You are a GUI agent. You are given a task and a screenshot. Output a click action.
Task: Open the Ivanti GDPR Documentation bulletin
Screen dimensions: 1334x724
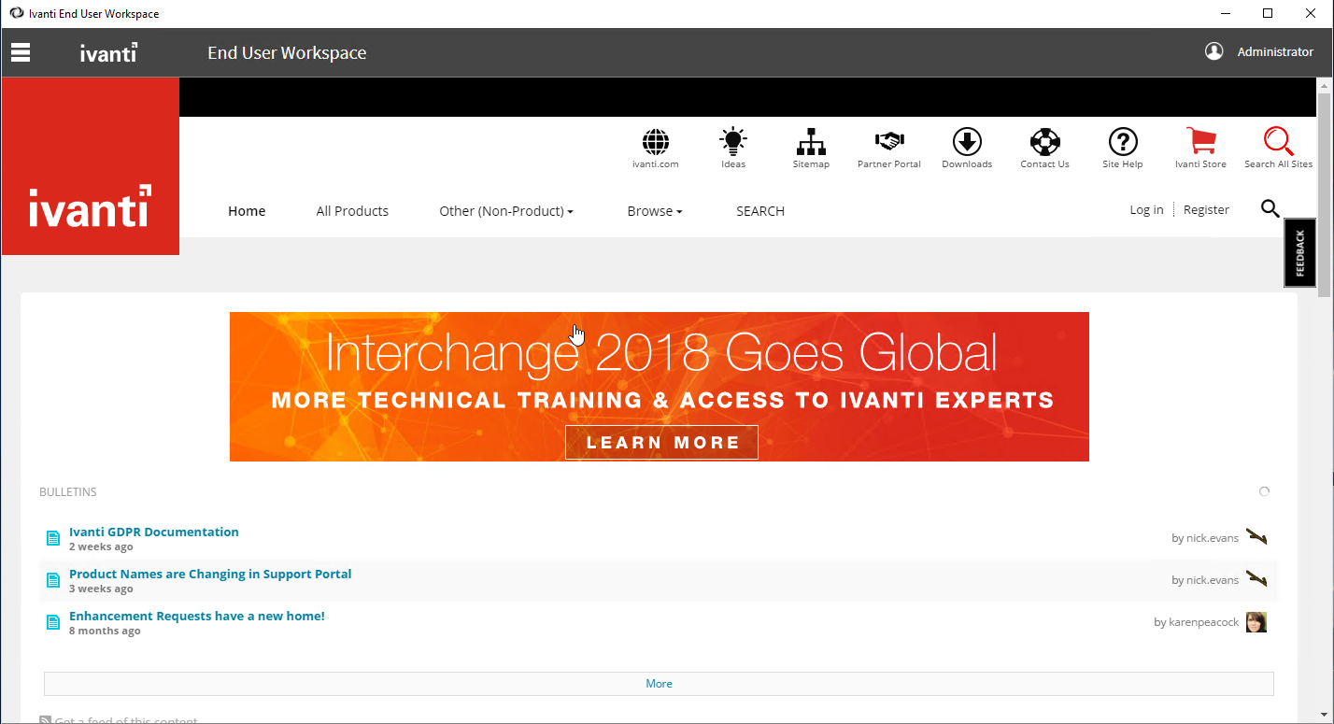tap(153, 531)
